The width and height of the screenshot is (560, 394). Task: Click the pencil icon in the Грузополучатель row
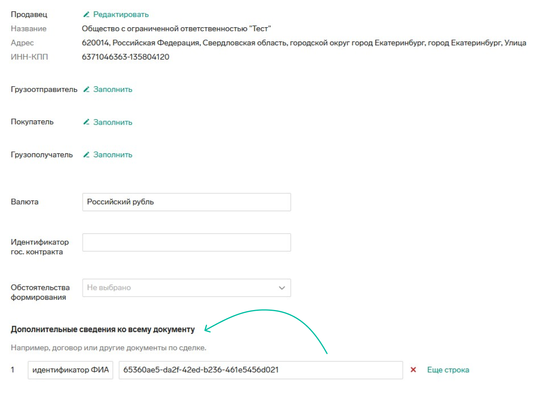86,155
